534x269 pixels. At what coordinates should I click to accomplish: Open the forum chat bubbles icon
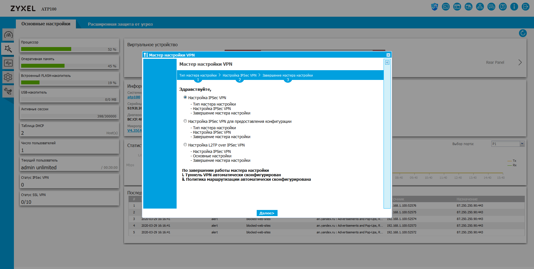coord(491,7)
